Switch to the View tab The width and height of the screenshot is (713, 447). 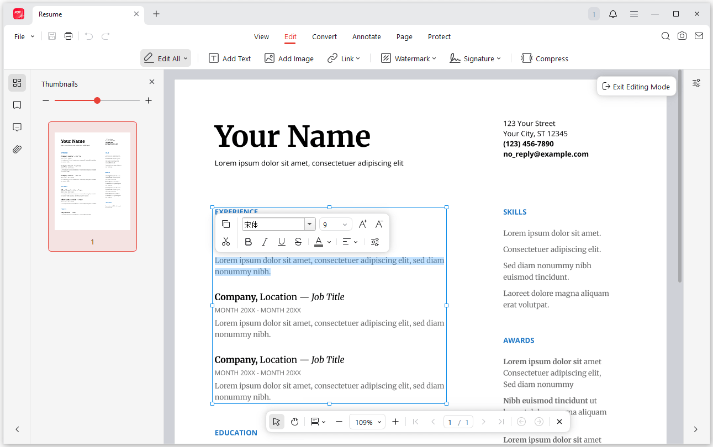261,36
